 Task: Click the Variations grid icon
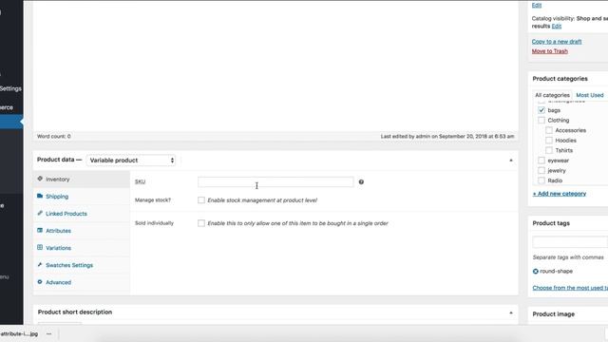point(40,247)
